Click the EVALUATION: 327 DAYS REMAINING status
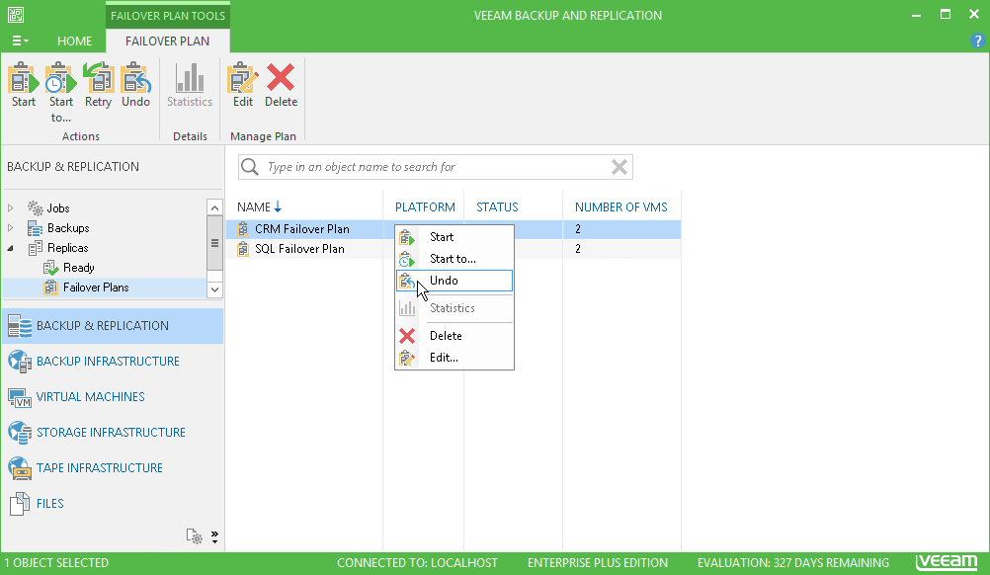 793,562
